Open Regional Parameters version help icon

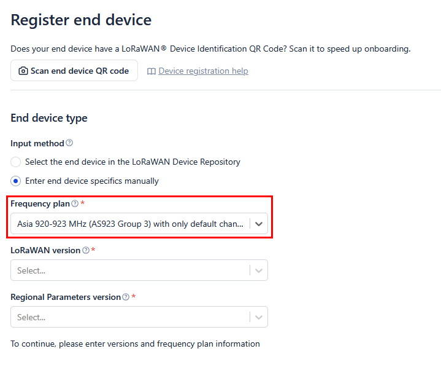tap(126, 297)
